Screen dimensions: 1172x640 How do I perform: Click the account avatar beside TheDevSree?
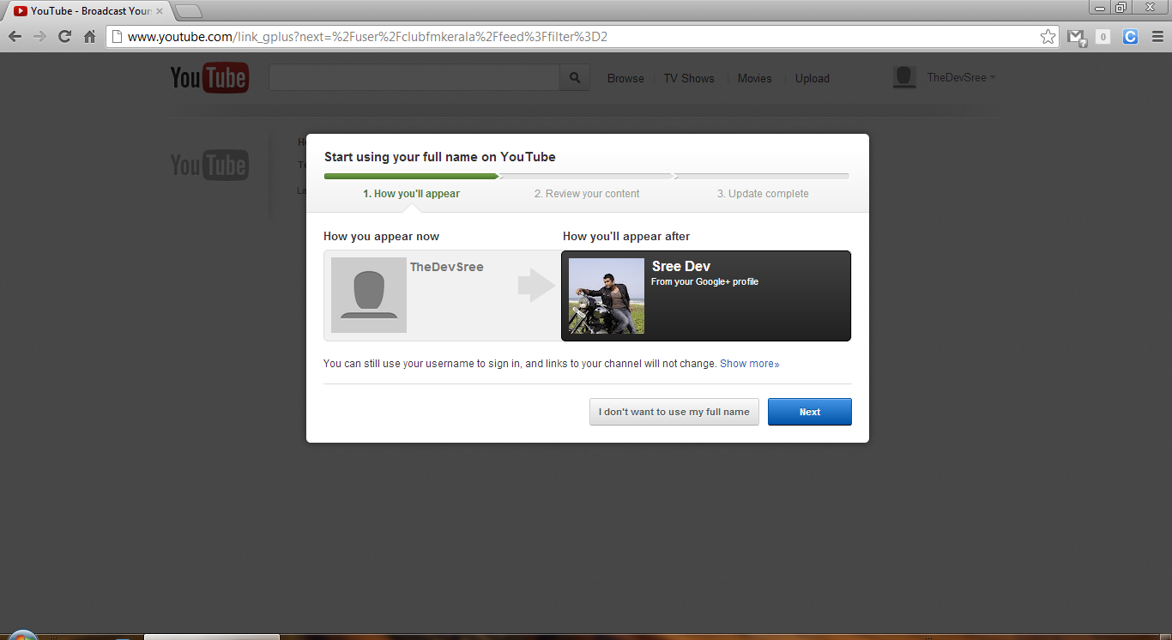[904, 77]
